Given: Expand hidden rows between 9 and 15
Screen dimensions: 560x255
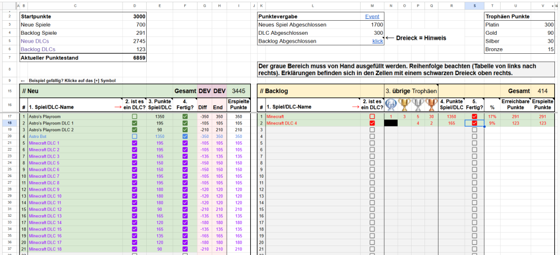Looking at the screenshot, I should [x=10, y=85].
